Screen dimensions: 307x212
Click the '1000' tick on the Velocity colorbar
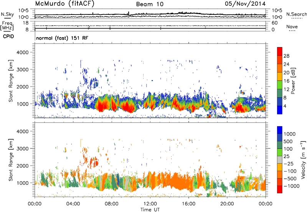coord(290,134)
